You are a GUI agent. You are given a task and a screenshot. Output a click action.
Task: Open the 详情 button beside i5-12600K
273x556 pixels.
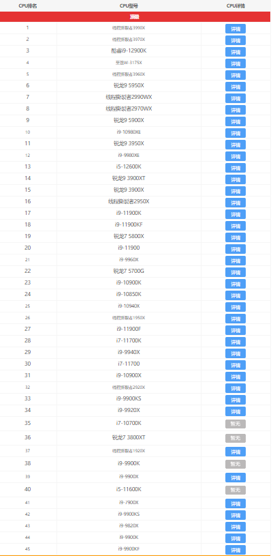click(x=235, y=168)
